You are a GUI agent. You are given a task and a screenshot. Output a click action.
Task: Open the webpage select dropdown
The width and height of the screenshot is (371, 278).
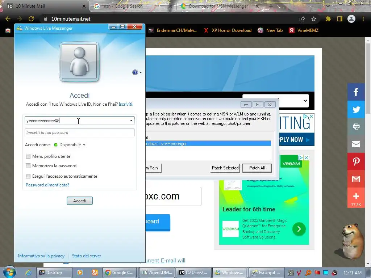276,101
